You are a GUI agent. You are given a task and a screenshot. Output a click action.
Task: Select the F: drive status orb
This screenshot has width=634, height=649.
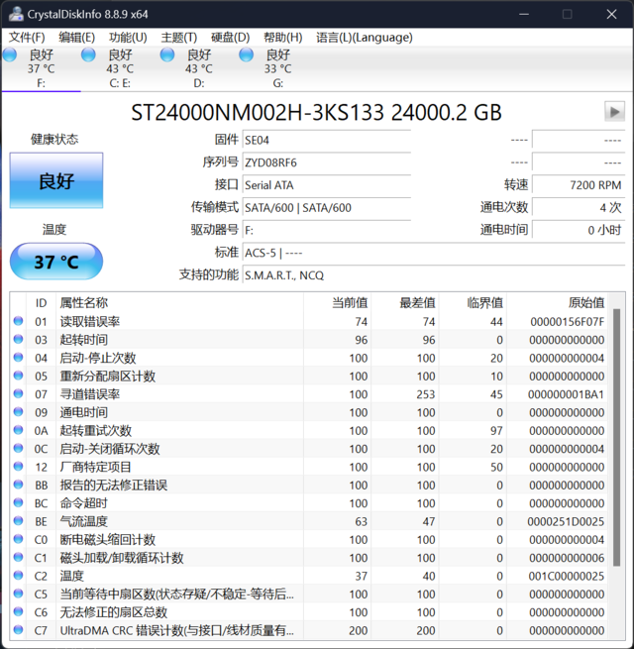pyautogui.click(x=10, y=54)
